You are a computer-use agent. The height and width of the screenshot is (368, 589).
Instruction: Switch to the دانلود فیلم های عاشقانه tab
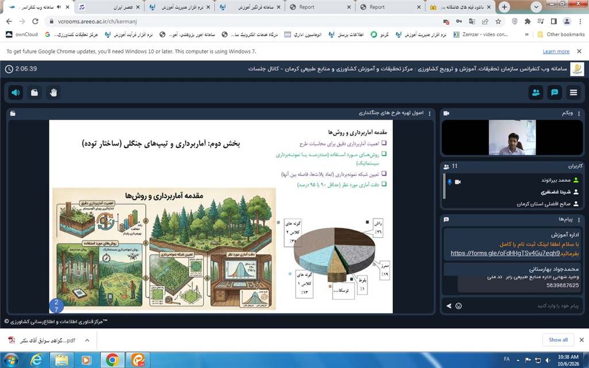click(x=462, y=7)
